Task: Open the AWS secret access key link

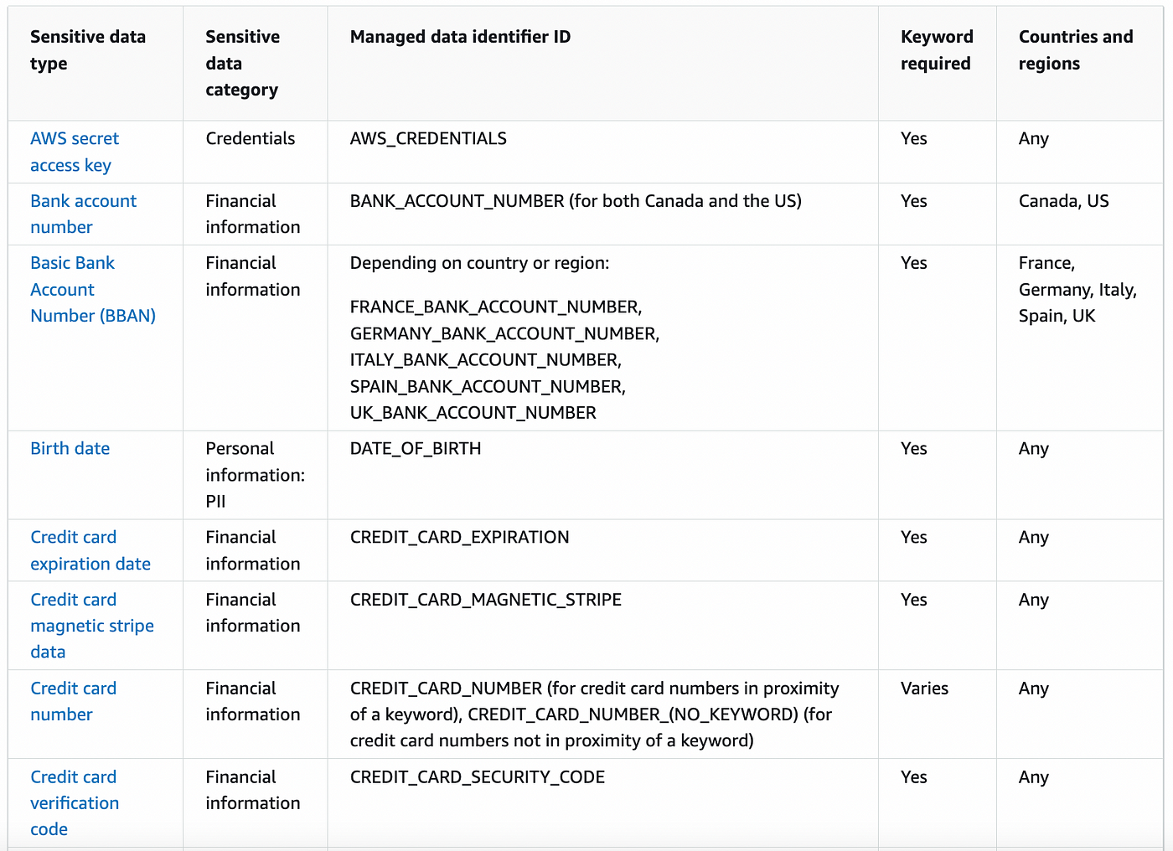Action: (75, 152)
